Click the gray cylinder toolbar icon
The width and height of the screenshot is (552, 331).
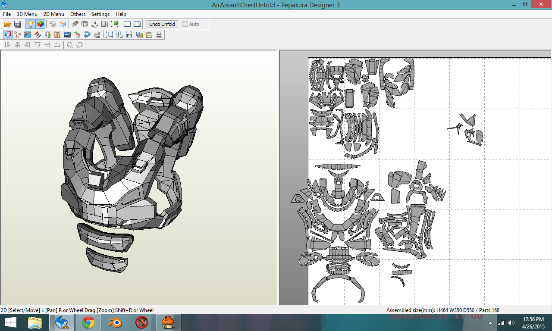point(85,24)
